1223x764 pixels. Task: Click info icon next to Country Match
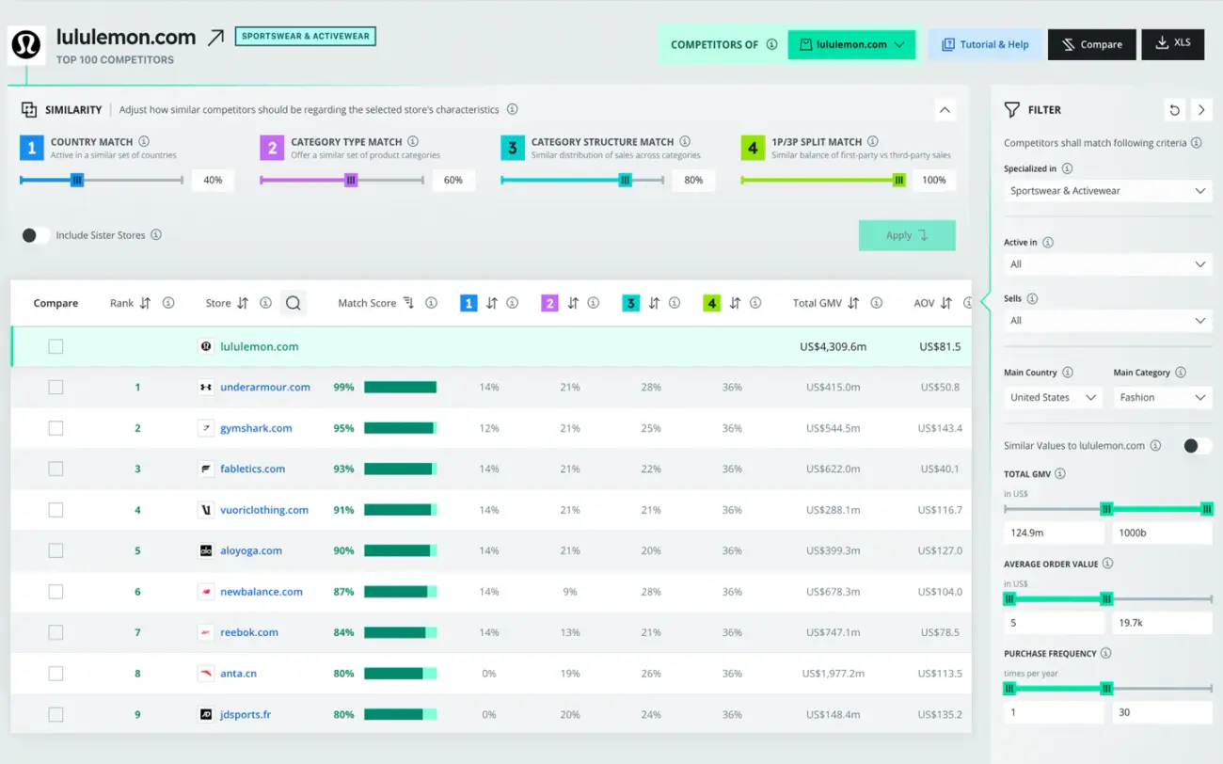coord(144,141)
